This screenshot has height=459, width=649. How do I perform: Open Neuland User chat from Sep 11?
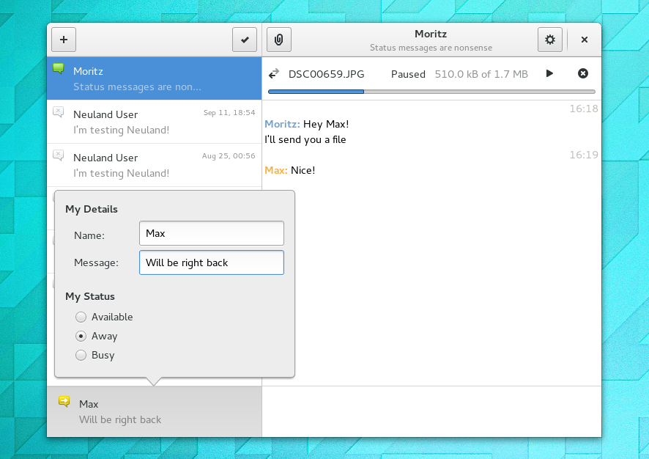154,122
